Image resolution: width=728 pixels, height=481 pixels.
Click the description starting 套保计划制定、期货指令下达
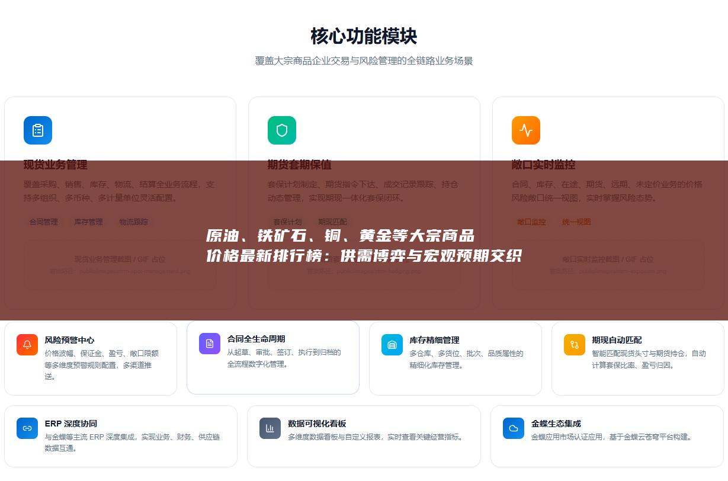[x=364, y=191]
